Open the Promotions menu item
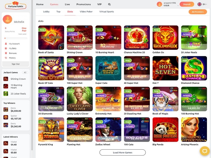The width and height of the screenshot is (211, 158). tap(83, 4)
